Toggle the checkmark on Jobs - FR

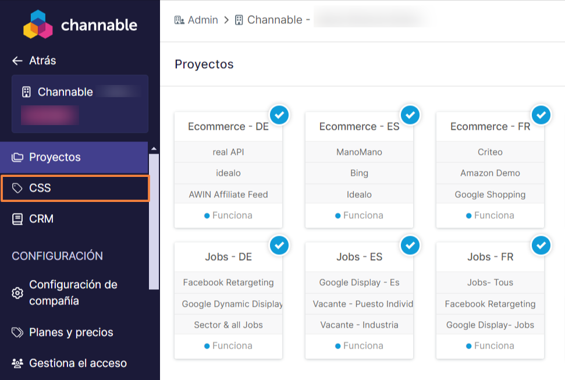541,246
